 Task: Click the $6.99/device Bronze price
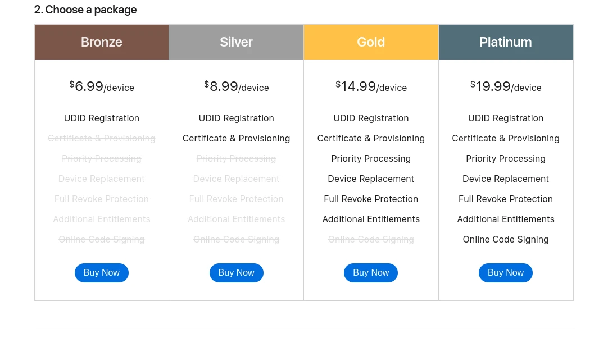pos(102,86)
